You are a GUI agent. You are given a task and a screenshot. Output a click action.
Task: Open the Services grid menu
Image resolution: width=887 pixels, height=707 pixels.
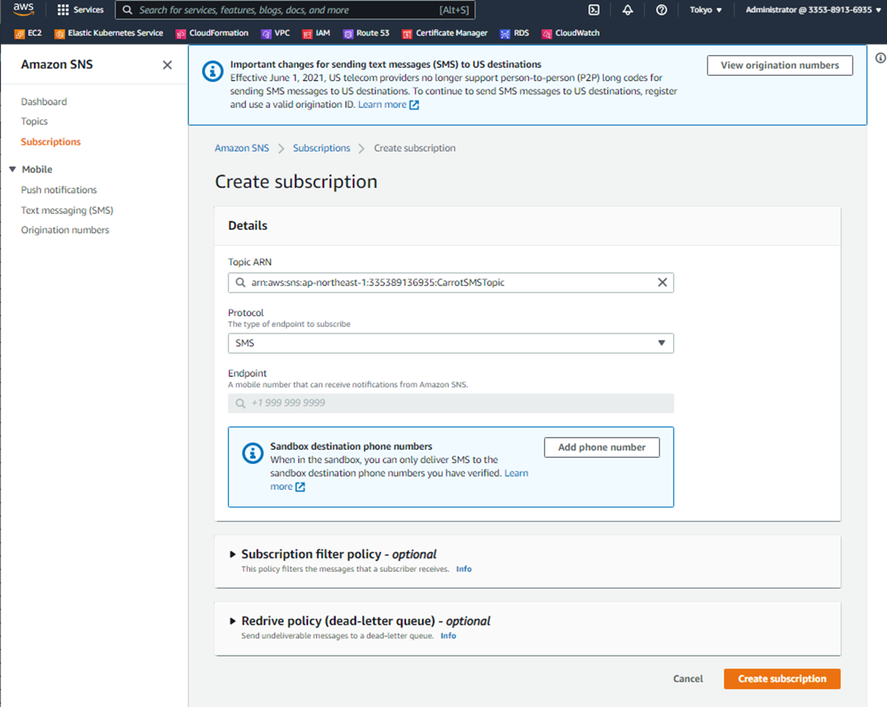pyautogui.click(x=80, y=10)
